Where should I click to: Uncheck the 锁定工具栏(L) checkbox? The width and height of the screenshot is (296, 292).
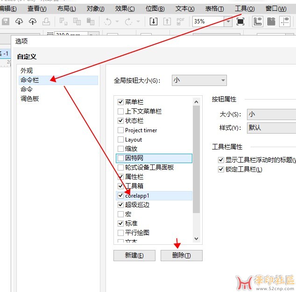point(221,169)
